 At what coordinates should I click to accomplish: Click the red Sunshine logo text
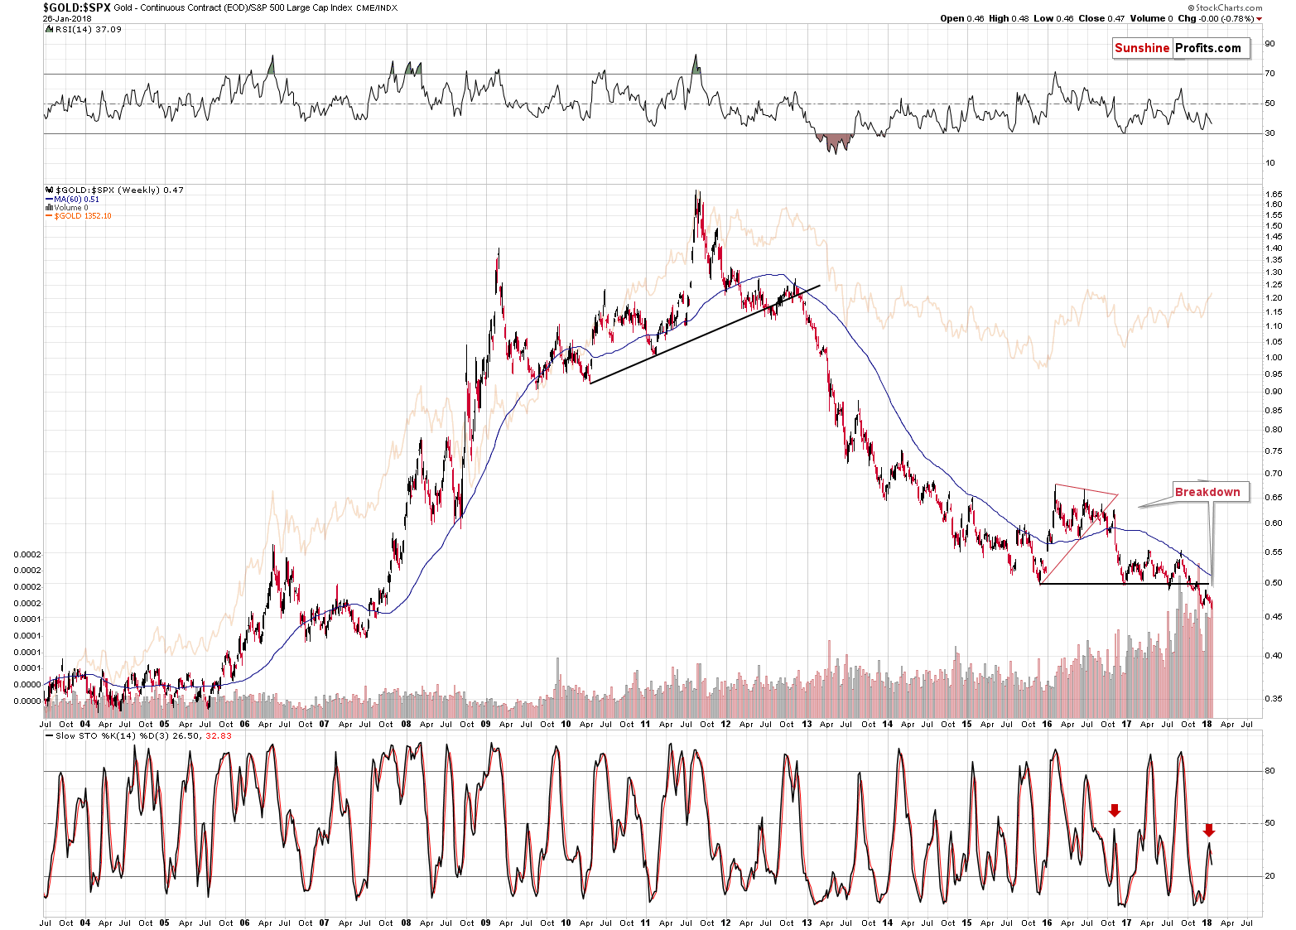tap(1142, 48)
